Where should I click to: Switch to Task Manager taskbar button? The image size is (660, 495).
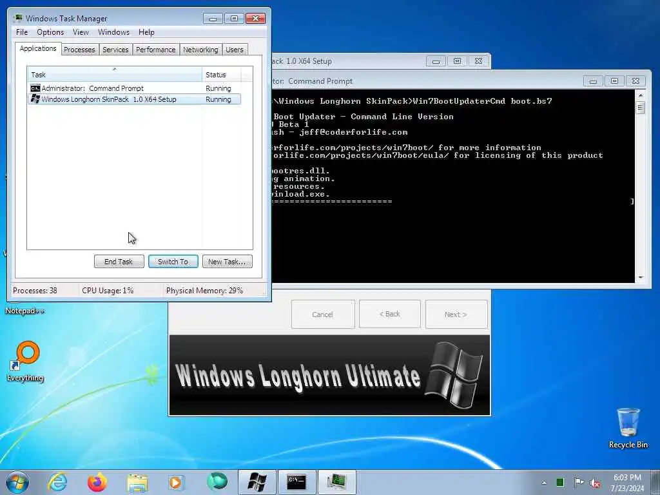[336, 482]
